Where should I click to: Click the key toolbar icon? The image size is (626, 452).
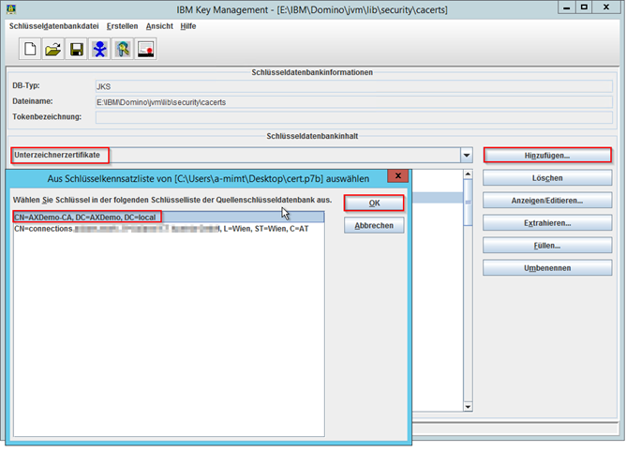[122, 49]
